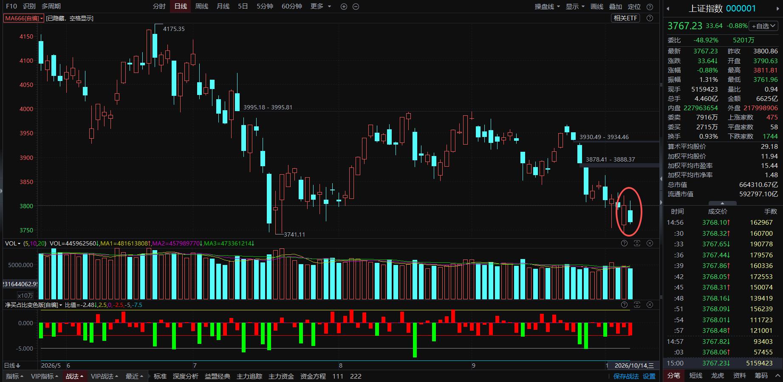The height and width of the screenshot is (382, 783).
Task: Open 设置 at bottom right
Action: pyautogui.click(x=649, y=376)
